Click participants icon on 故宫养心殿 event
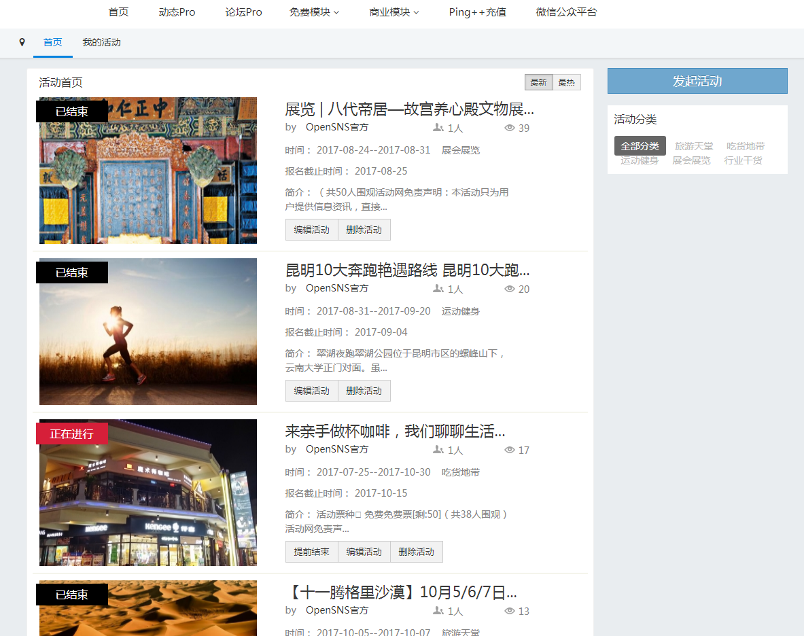The image size is (804, 636). (438, 128)
